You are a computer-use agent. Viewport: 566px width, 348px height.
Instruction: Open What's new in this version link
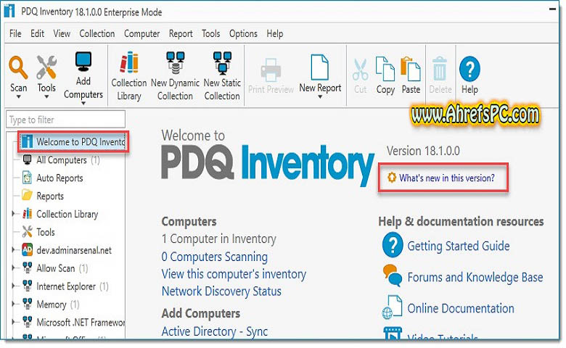coord(446,178)
